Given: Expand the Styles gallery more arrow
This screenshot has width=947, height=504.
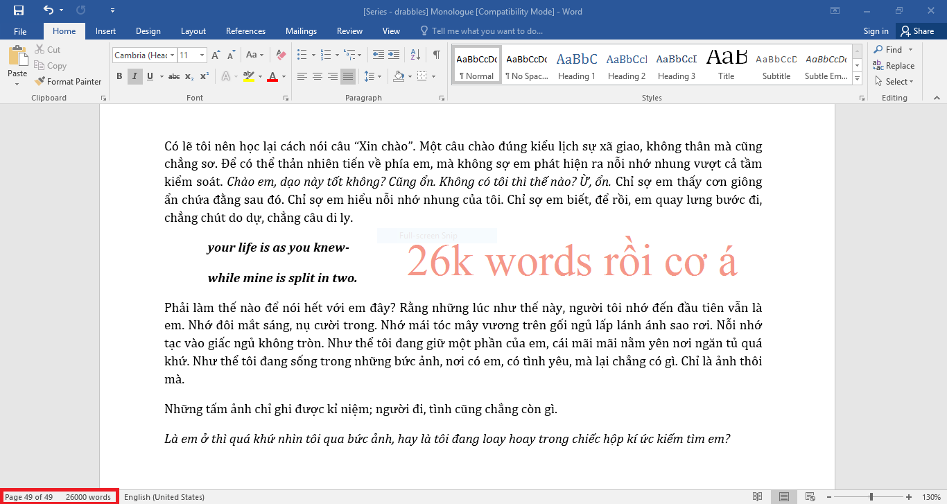Looking at the screenshot, I should [858, 79].
